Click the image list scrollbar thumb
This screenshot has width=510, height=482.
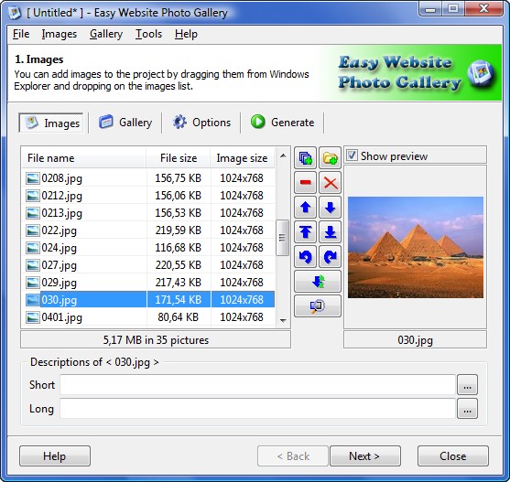point(282,238)
